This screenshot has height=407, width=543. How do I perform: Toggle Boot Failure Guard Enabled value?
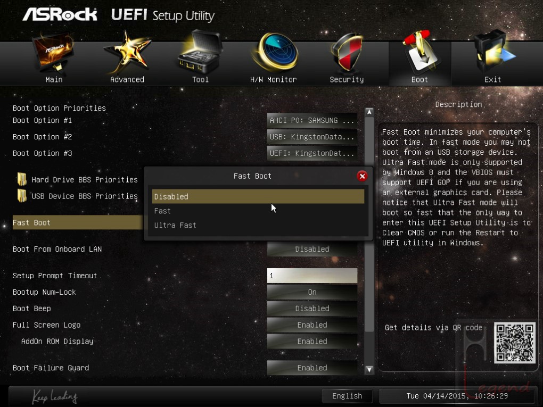coord(312,368)
